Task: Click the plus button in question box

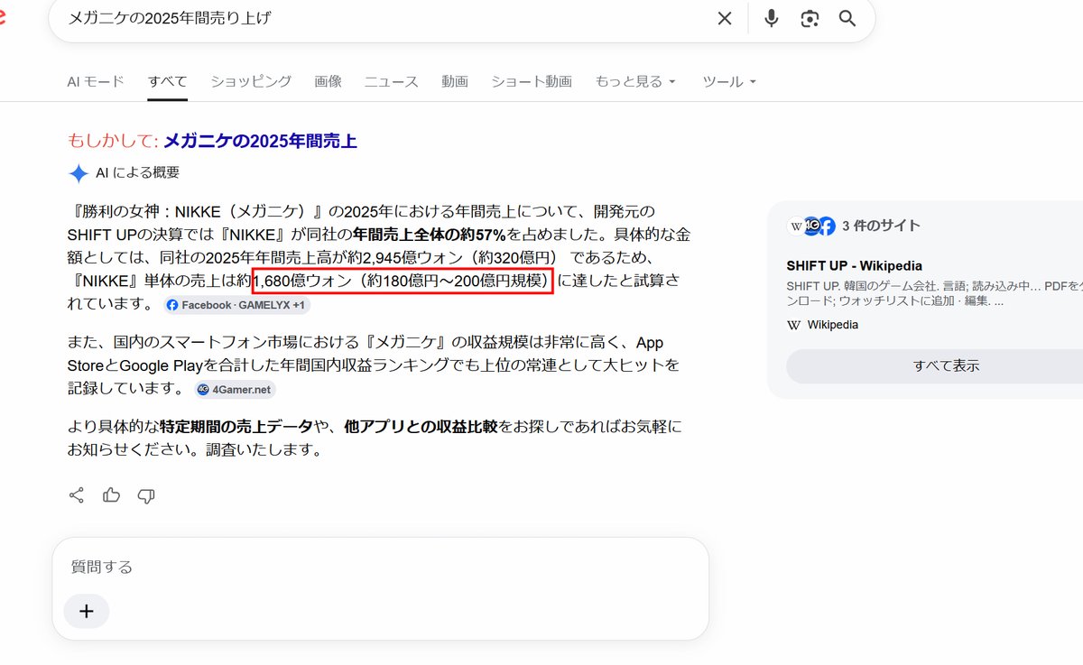Action: click(87, 611)
